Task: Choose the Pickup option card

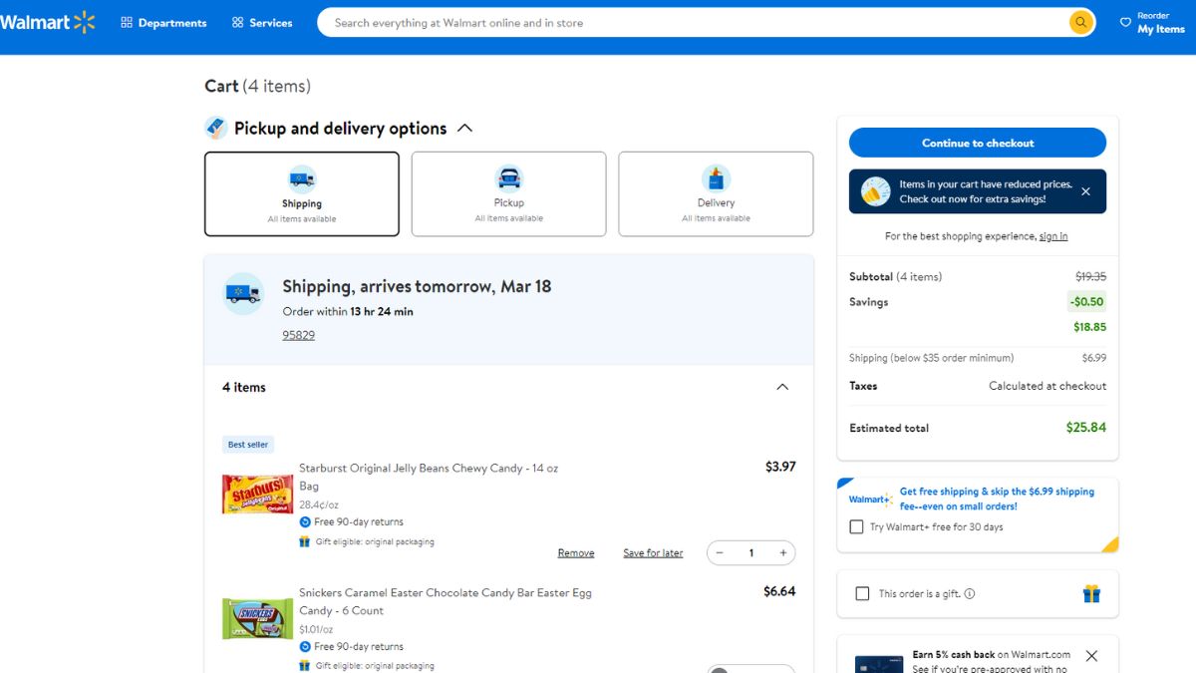Action: pyautogui.click(x=508, y=194)
